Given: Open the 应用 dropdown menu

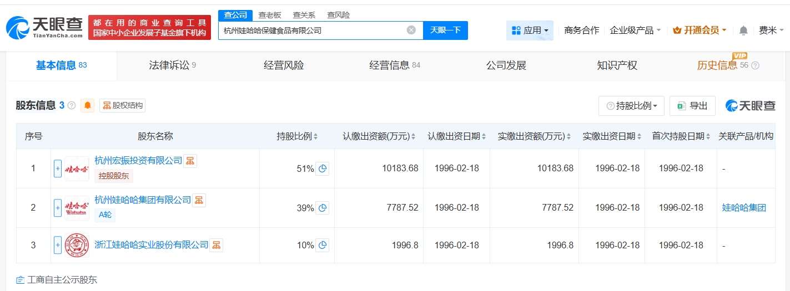Looking at the screenshot, I should (x=530, y=30).
